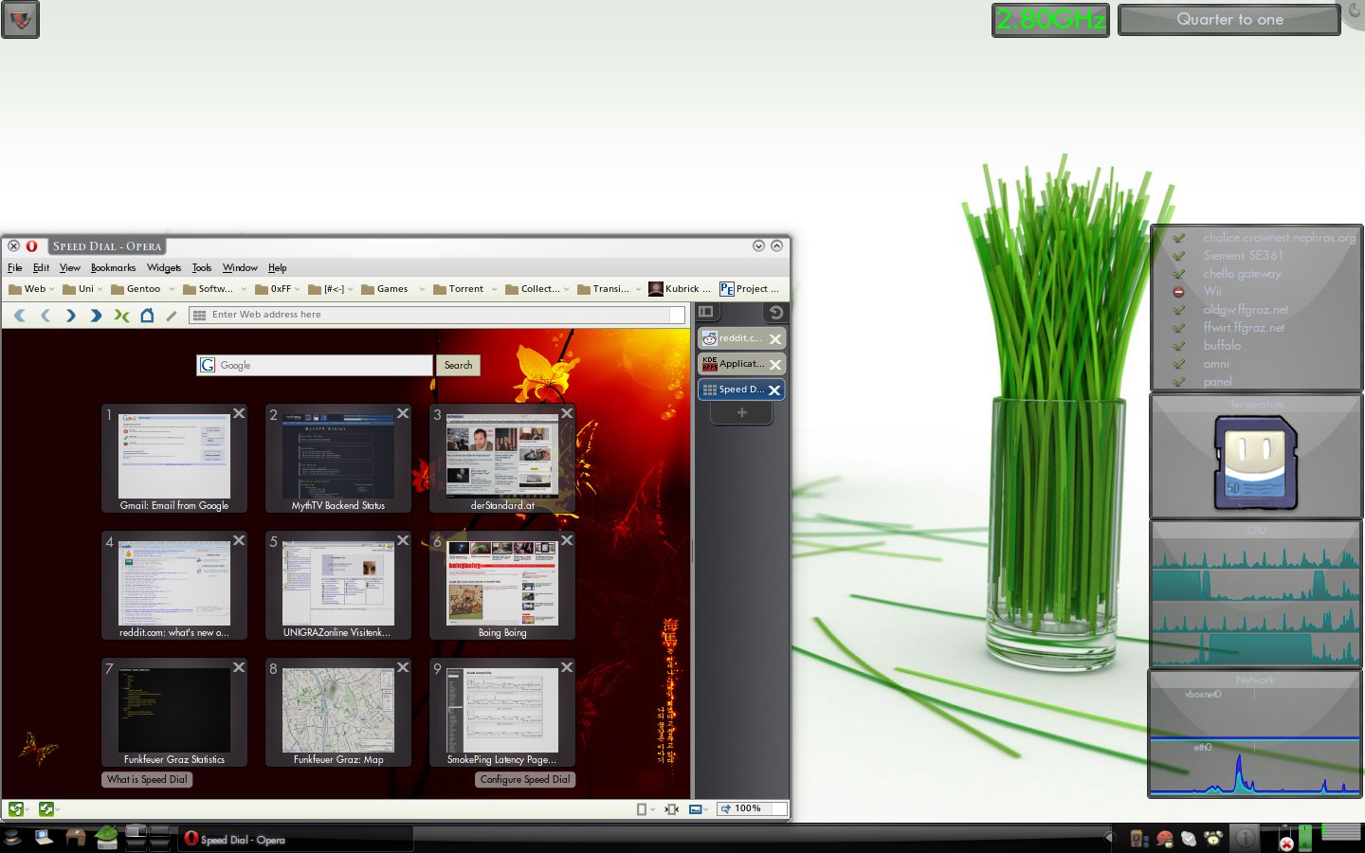This screenshot has width=1365, height=853.
Task: Click the Fast Forward navigation arrow
Action: tap(96, 316)
